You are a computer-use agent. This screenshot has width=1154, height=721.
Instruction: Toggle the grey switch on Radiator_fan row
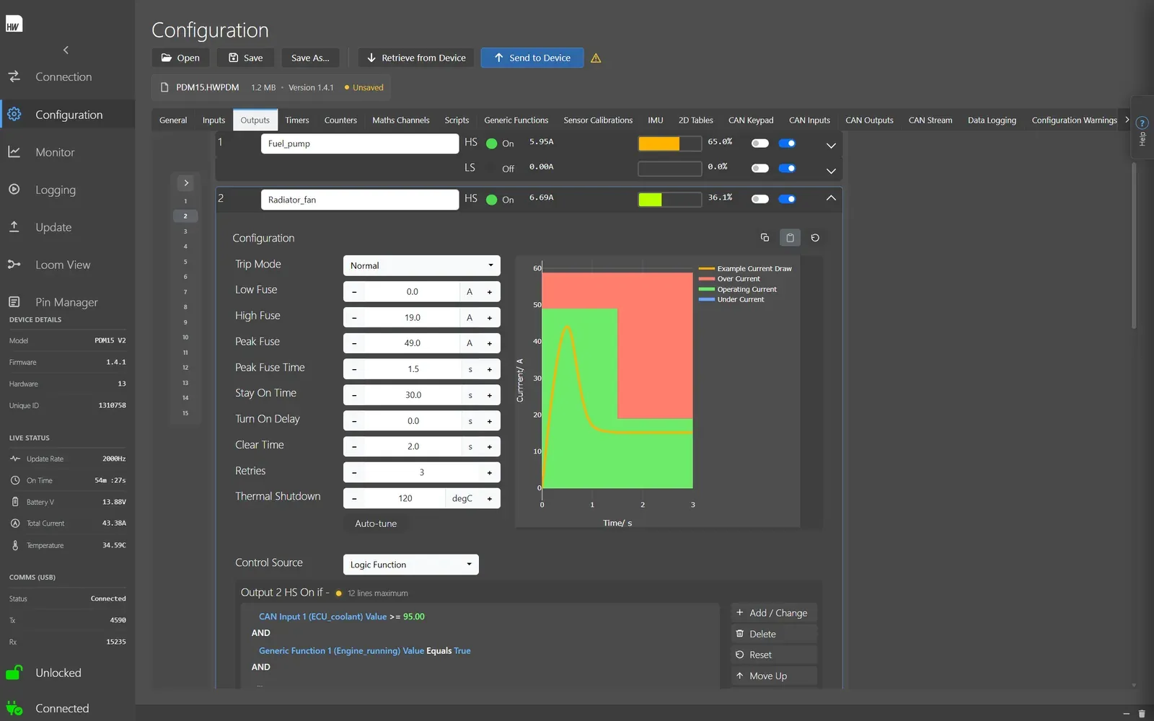tap(760, 199)
